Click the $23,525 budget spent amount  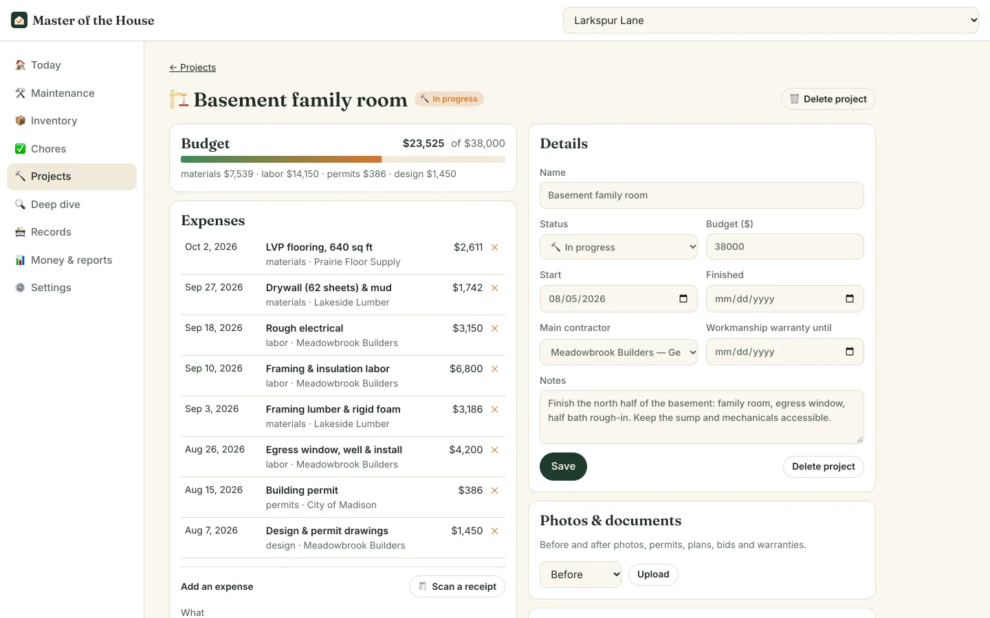(x=423, y=144)
